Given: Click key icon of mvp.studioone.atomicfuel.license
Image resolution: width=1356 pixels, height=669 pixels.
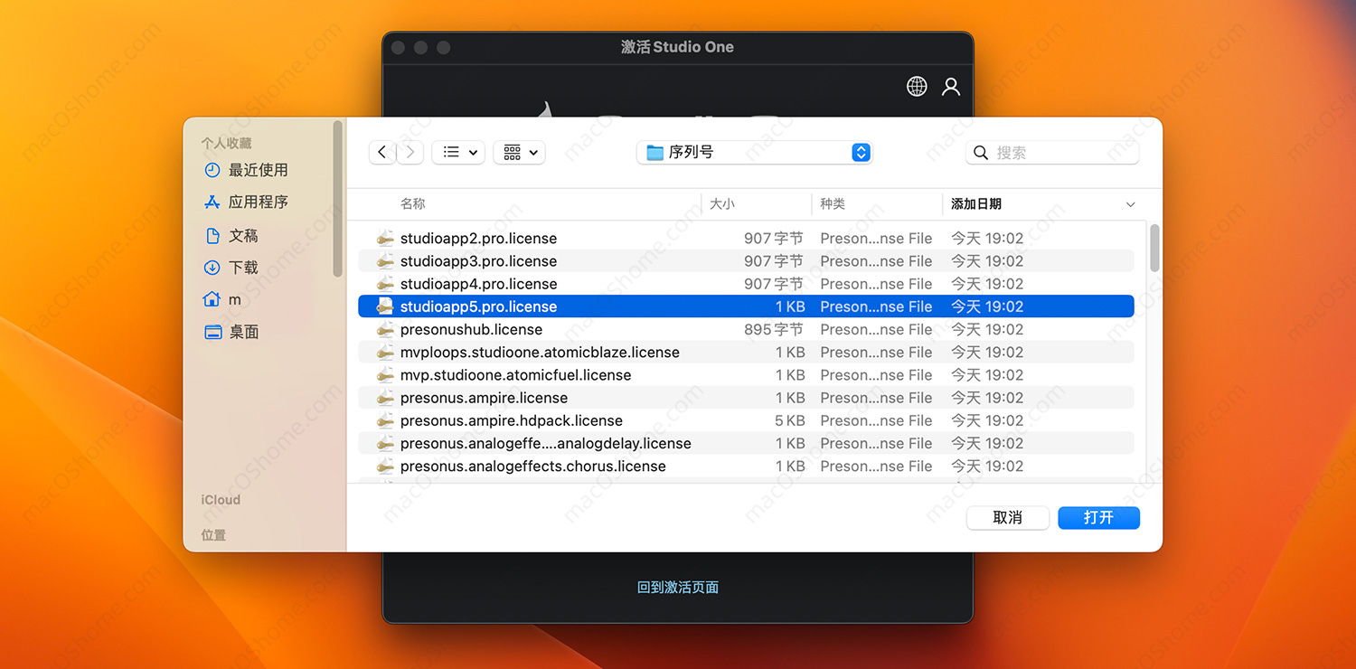Looking at the screenshot, I should pos(385,375).
